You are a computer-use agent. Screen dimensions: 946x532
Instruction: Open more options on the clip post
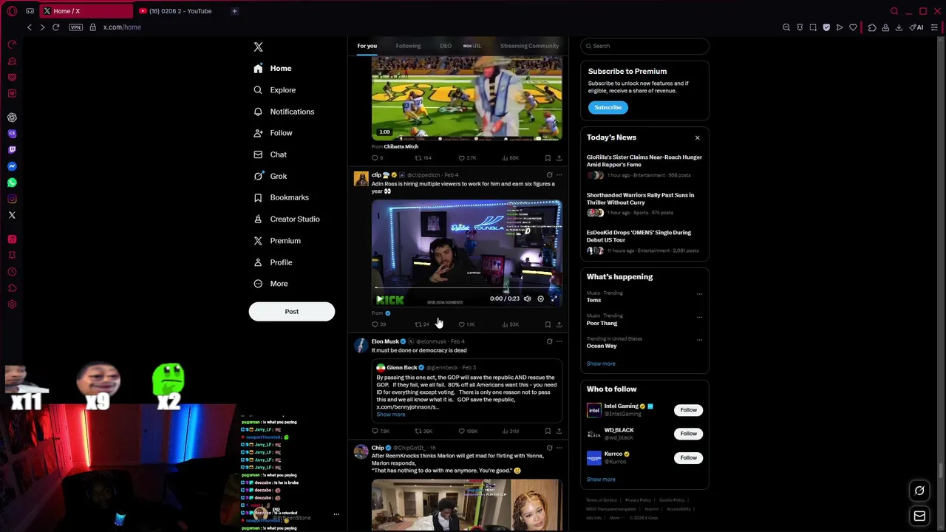[x=559, y=175]
